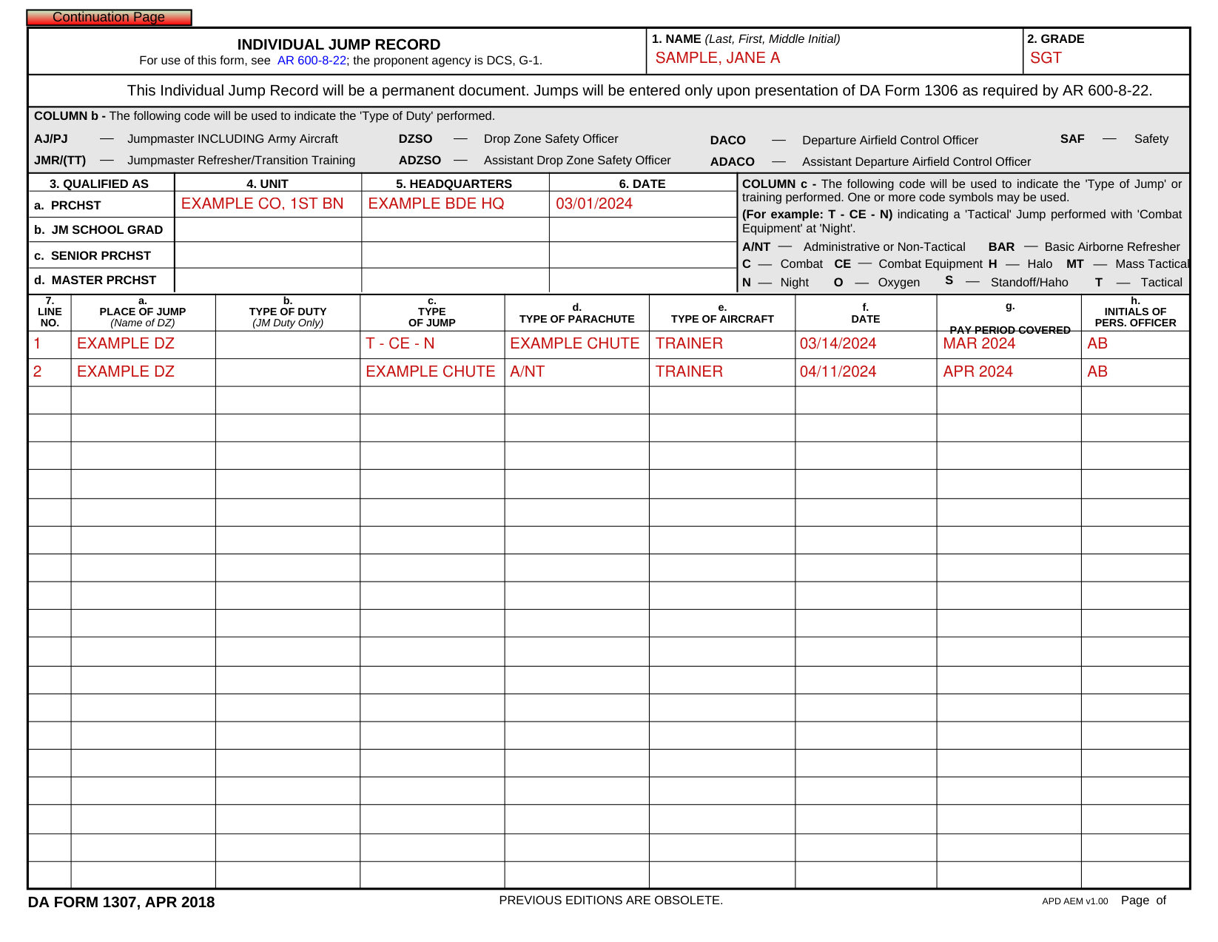Click the DA FORM 1307, APR 2018 footer text

121,902
